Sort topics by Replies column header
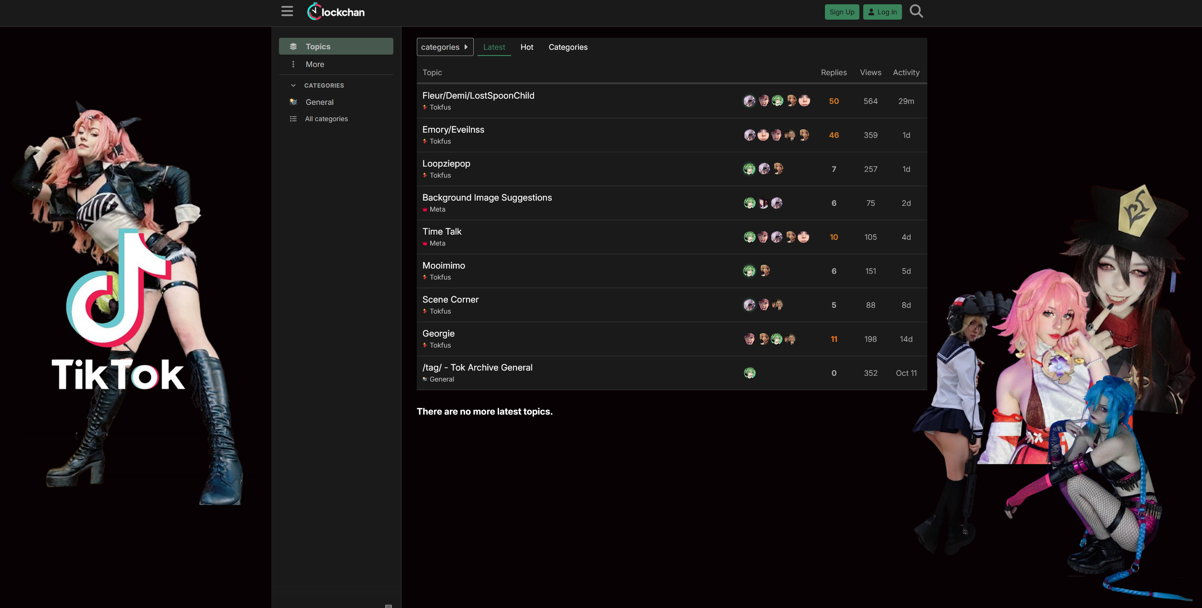Screen dimensions: 1202x608 [x=834, y=72]
